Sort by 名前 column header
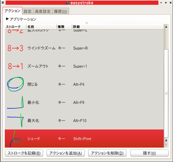173x162 pixels. (41, 27)
